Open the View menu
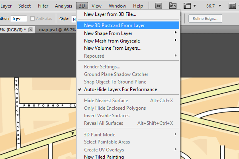The height and width of the screenshot is (159, 239). (96, 6)
